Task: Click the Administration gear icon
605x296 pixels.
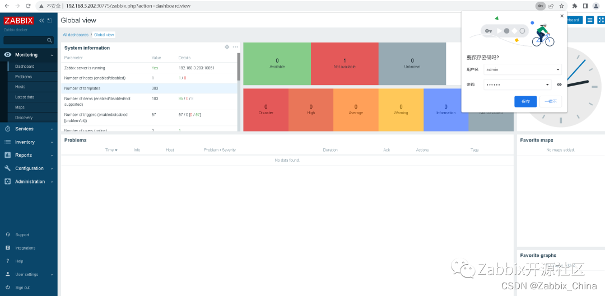Action: click(8, 181)
